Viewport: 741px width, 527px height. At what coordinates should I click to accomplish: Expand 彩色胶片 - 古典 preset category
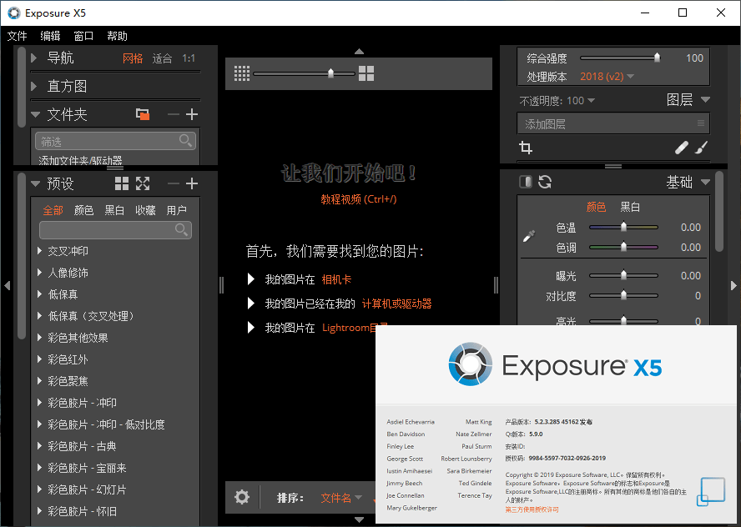40,446
